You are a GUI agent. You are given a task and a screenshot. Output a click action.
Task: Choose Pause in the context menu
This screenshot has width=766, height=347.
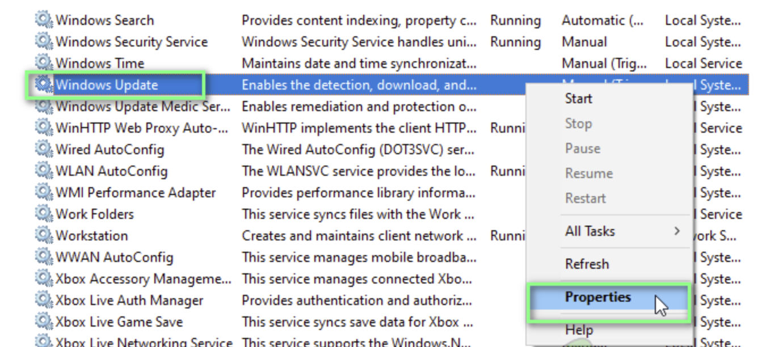tap(582, 149)
